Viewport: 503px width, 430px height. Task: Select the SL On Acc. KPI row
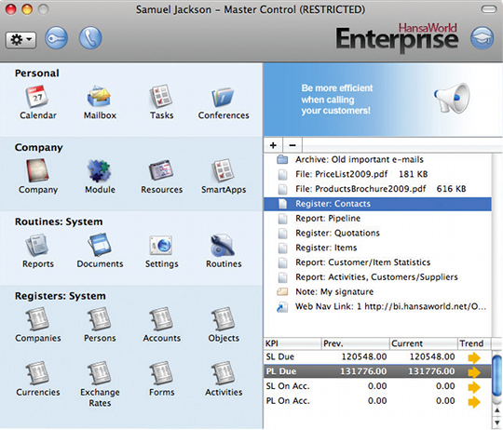(x=377, y=386)
